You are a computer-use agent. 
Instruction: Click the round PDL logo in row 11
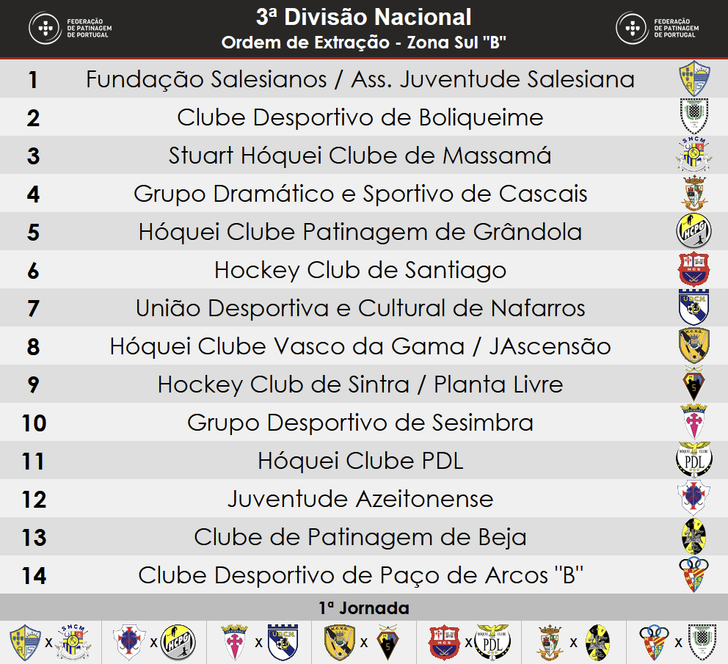tap(694, 460)
